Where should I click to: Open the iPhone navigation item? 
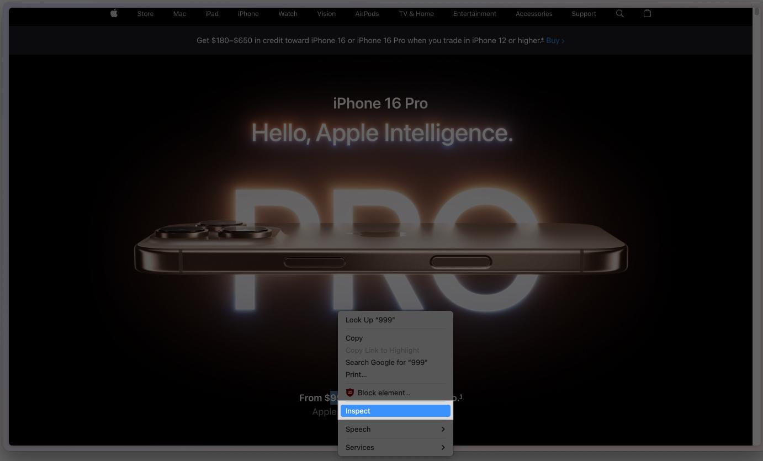point(248,14)
